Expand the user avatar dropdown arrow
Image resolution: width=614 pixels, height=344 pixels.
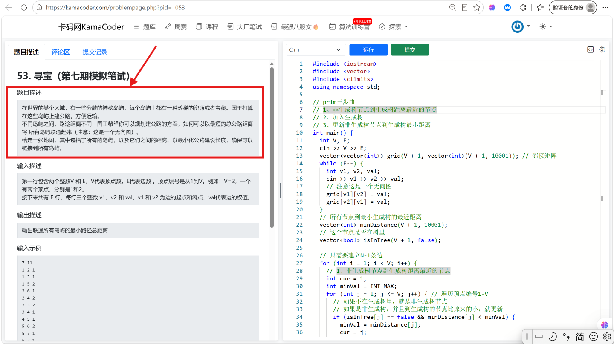(529, 26)
